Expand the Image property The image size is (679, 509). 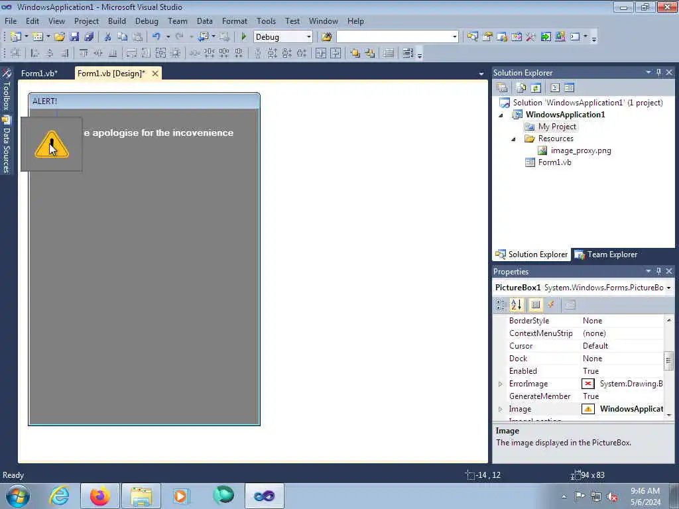pyautogui.click(x=500, y=409)
